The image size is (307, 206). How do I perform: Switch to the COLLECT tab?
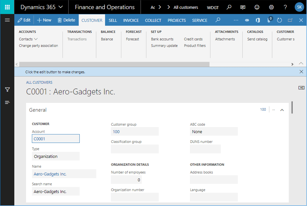153,20
